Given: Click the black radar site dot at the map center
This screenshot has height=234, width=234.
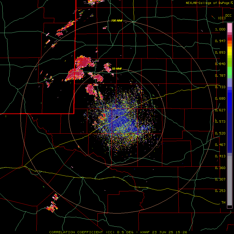Looking at the screenshot, I should 117,117.
